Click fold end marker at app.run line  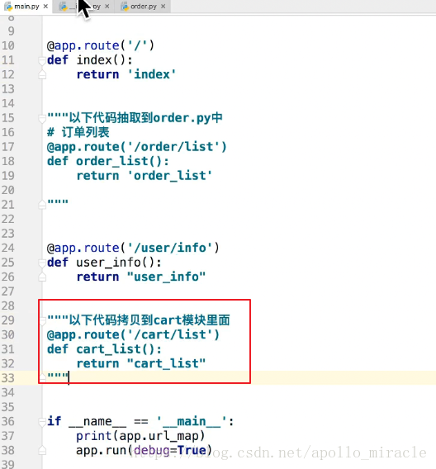(42, 451)
